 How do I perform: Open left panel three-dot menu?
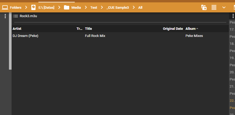5,16
